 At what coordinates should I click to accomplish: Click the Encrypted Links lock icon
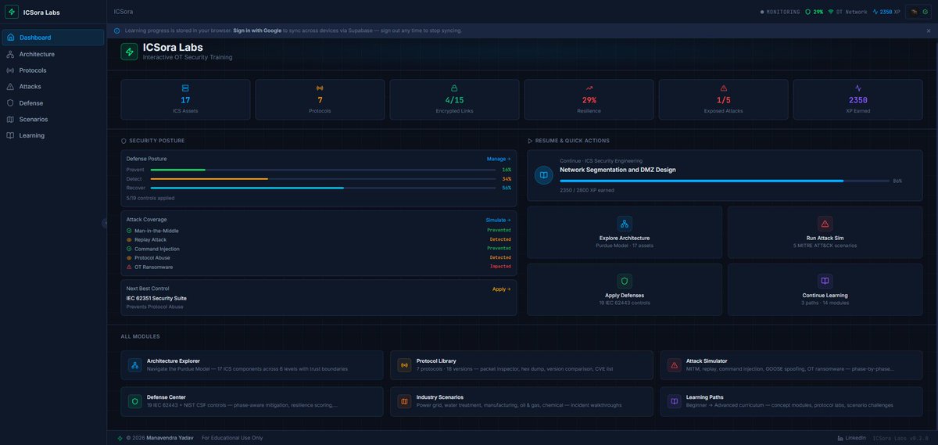[x=454, y=88]
